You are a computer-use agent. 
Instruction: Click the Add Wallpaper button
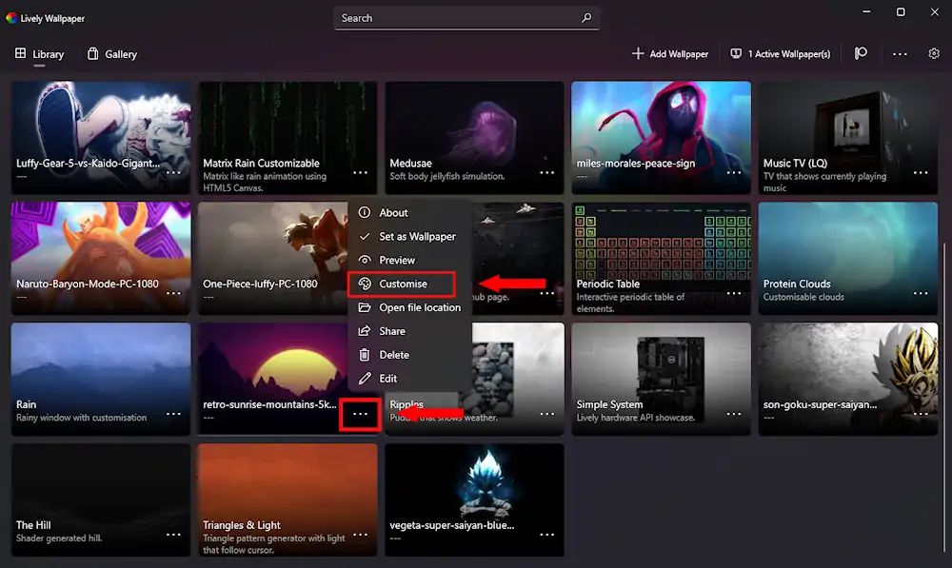point(670,54)
